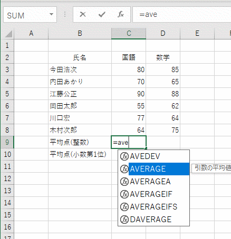
Task: Choose AVERAGEIFS from the autocomplete list
Action: pos(153,207)
